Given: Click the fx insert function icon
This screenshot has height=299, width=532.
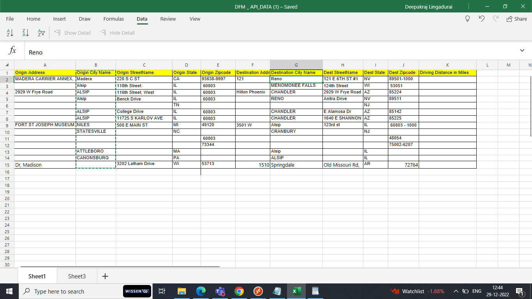Looking at the screenshot, I should [12, 50].
